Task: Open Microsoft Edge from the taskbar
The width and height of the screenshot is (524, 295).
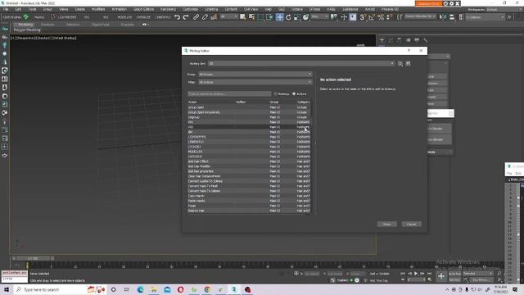Action: (140, 289)
